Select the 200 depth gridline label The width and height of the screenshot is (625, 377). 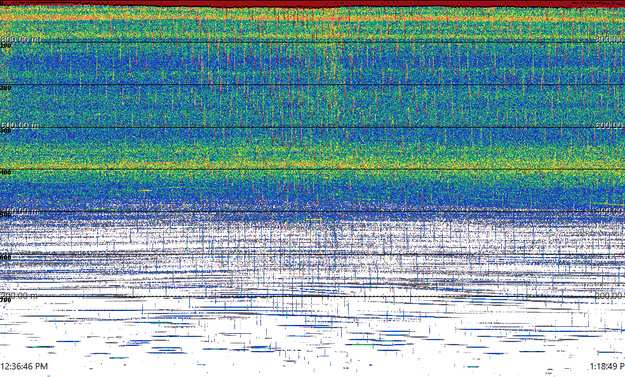click(6, 88)
